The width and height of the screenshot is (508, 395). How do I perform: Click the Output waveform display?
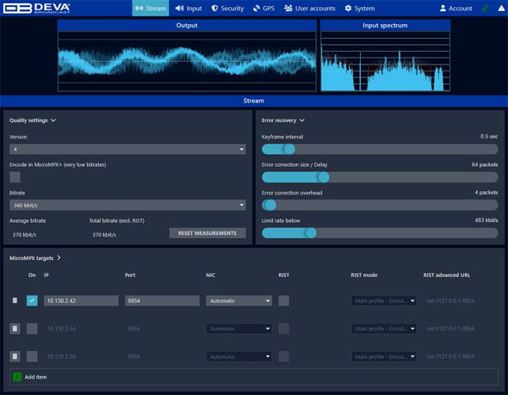click(187, 61)
